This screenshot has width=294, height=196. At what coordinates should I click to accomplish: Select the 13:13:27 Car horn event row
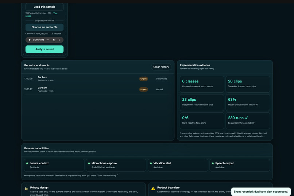tap(98, 89)
